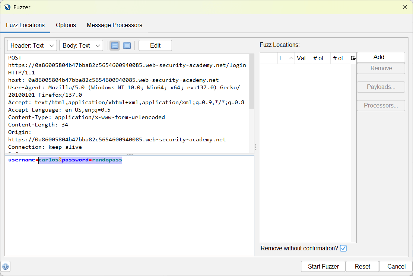Switch to the Message Processors tab

pyautogui.click(x=114, y=25)
